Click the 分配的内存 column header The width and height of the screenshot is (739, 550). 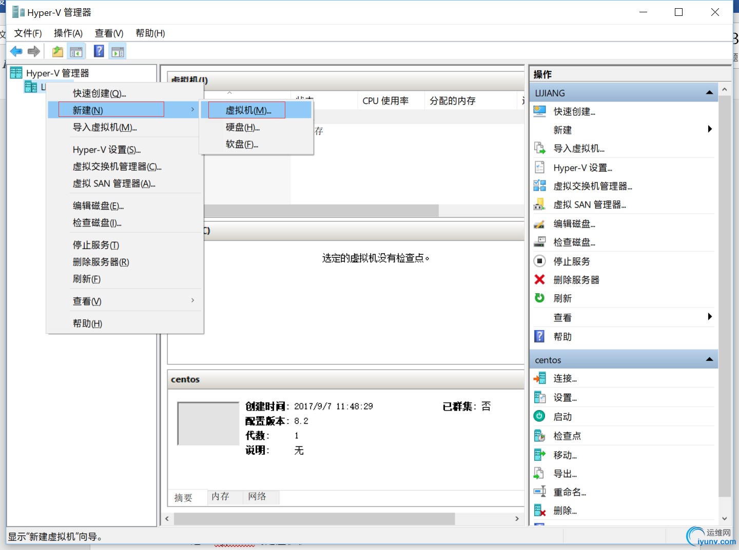click(x=471, y=100)
